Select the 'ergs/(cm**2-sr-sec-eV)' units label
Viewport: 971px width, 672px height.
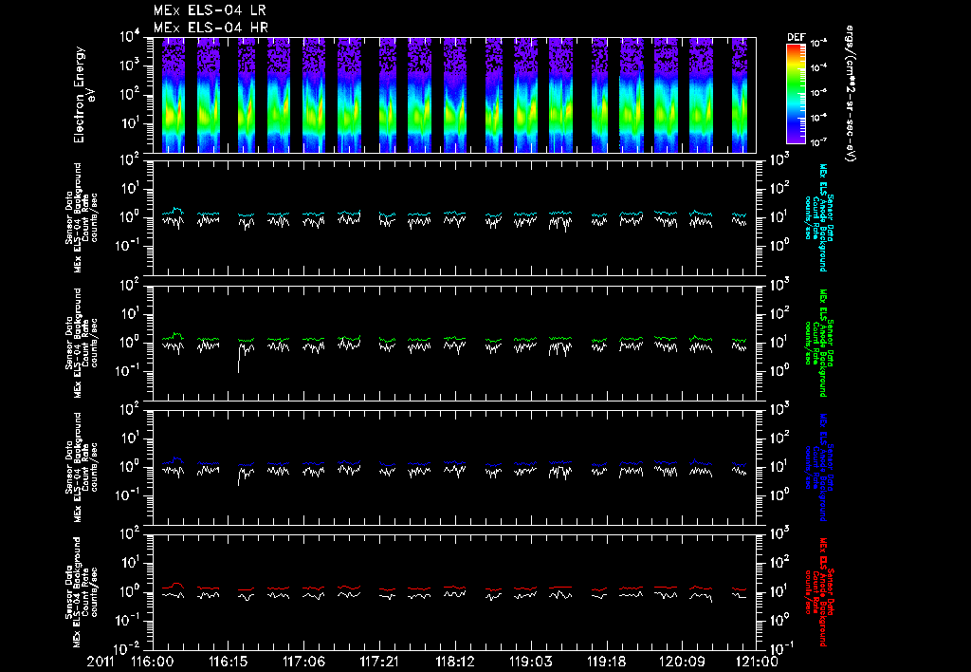851,94
